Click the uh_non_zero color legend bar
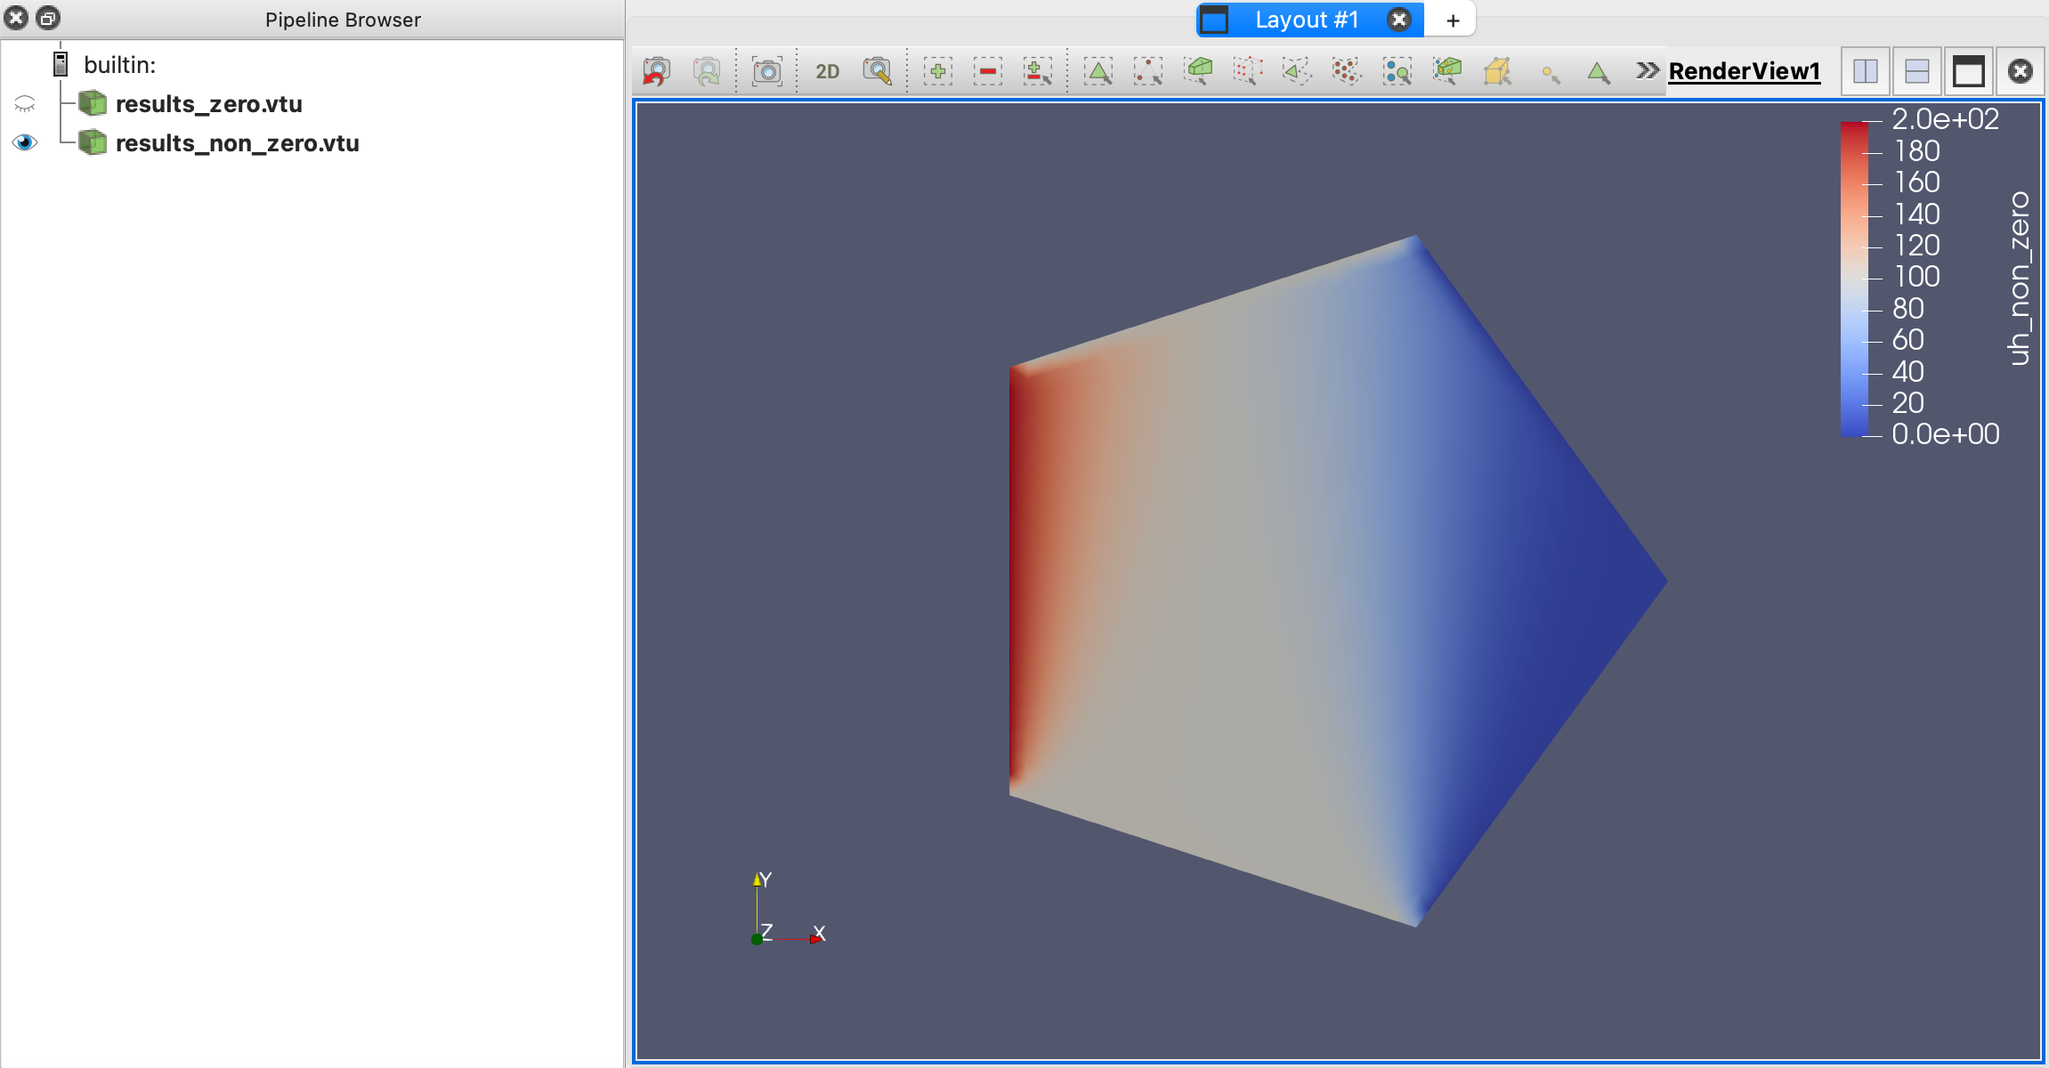Viewport: 2049px width, 1068px height. point(1854,279)
